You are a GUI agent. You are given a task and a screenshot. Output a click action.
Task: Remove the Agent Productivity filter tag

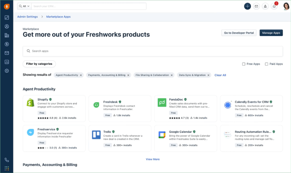tap(81, 75)
